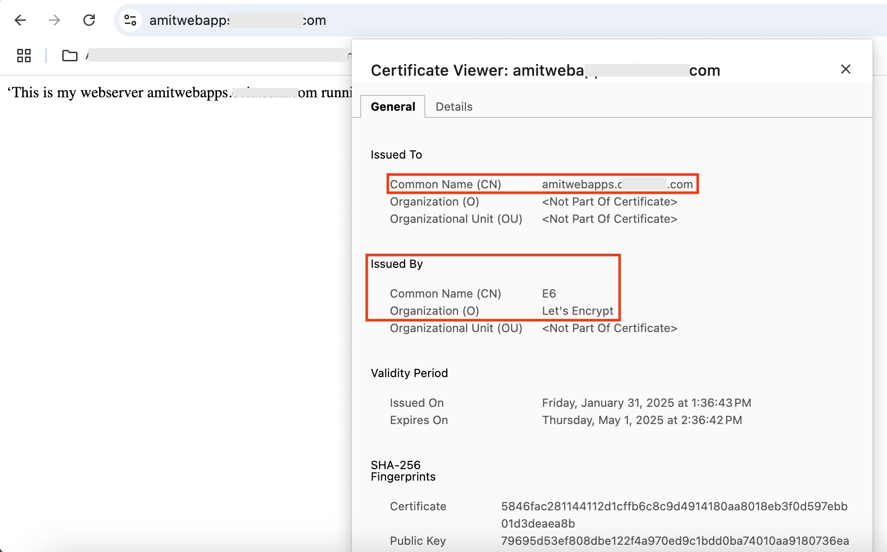This screenshot has height=552, width=887.
Task: Click the Let's Encrypt organization value
Action: click(x=577, y=311)
